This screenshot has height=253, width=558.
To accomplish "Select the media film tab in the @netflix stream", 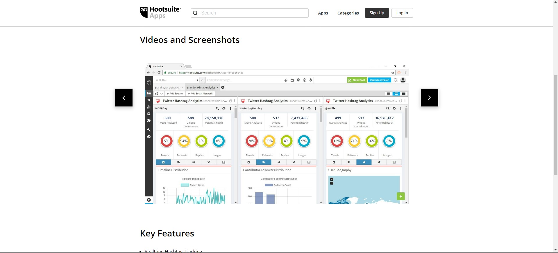I will (394, 162).
